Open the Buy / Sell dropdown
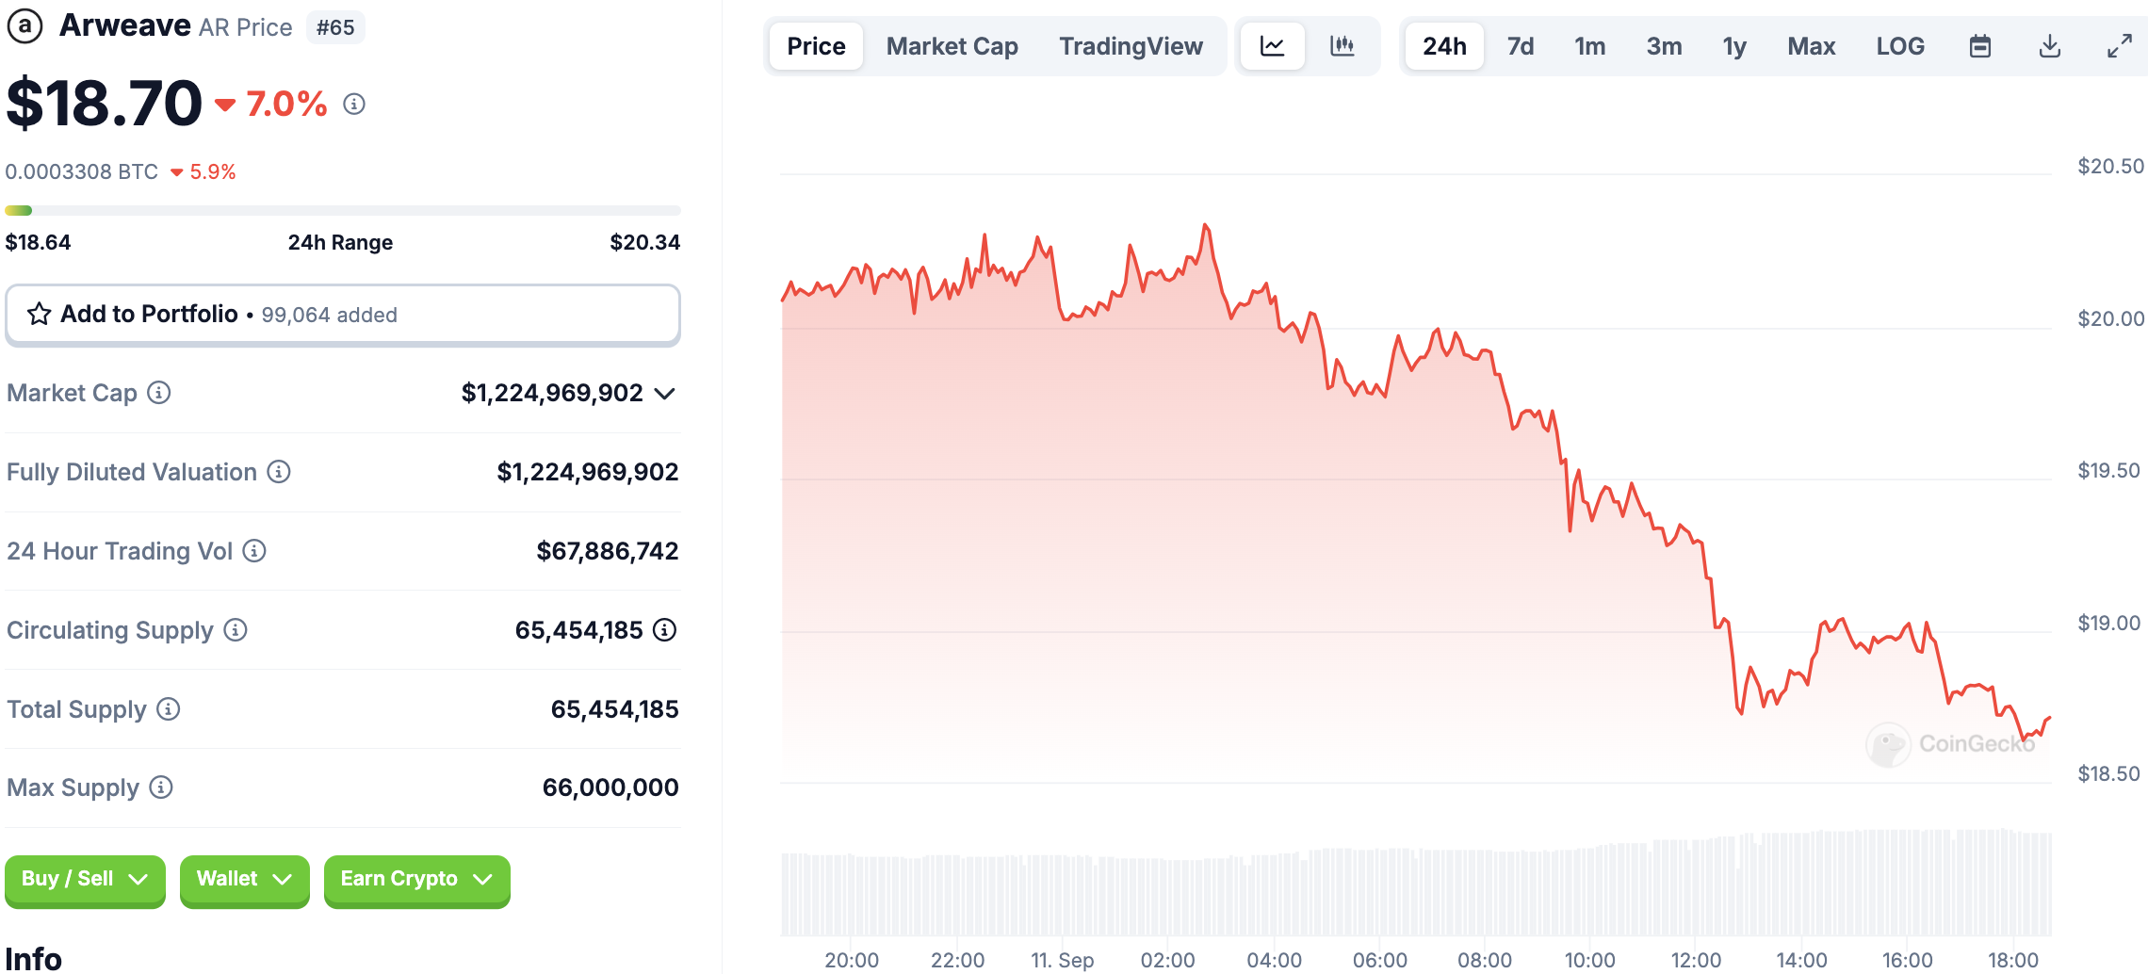This screenshot has width=2148, height=974. coord(85,880)
